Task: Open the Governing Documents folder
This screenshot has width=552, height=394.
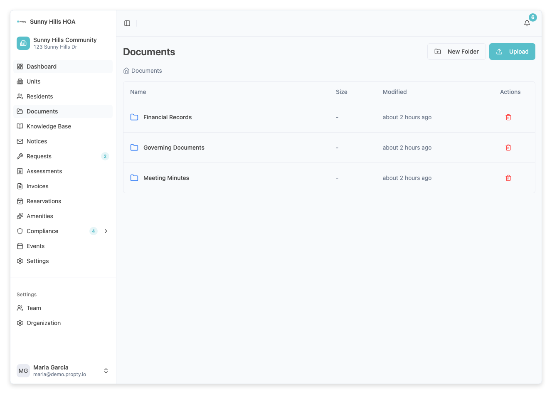Action: (174, 148)
